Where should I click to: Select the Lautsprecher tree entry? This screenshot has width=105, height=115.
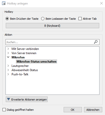tap(20, 66)
